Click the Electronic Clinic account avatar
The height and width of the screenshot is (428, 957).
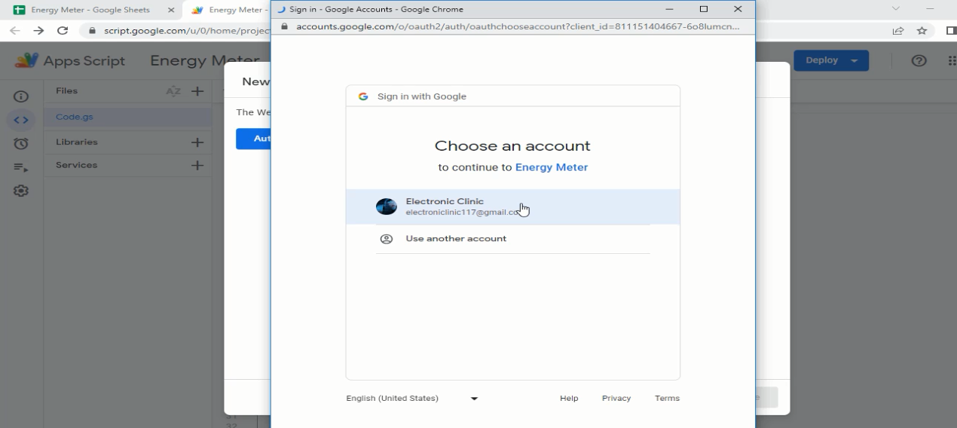click(x=387, y=206)
